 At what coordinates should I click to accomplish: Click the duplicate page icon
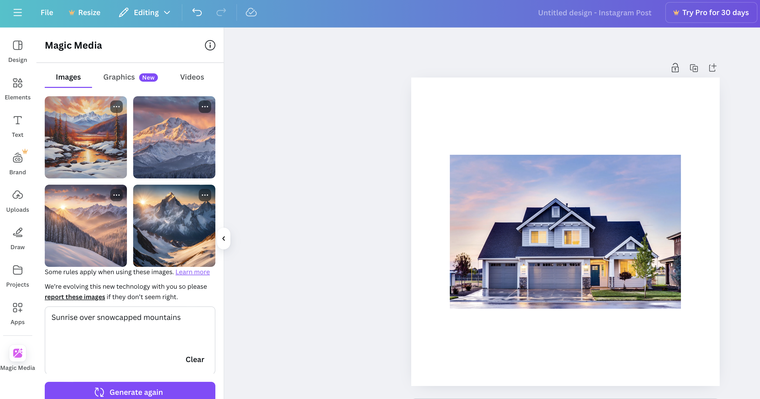(x=694, y=68)
